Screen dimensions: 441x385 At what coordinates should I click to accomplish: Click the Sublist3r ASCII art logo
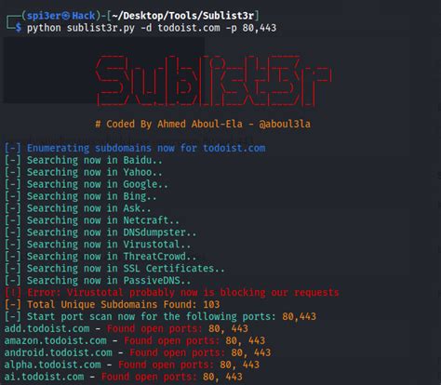click(x=213, y=81)
